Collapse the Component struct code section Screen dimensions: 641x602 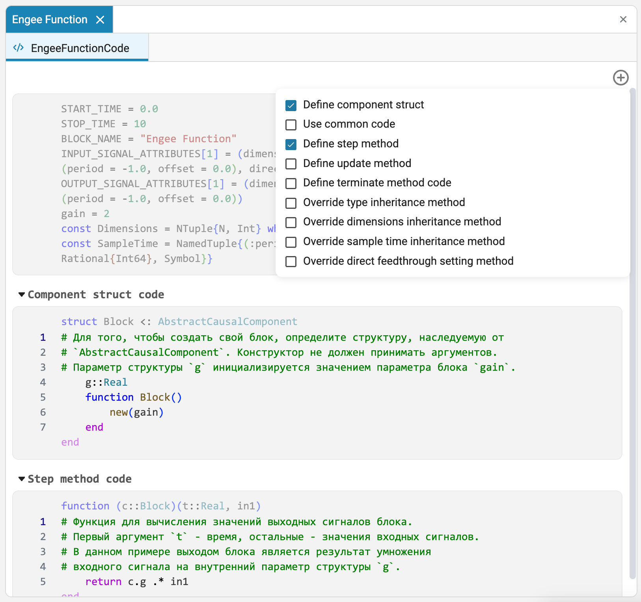pyautogui.click(x=22, y=294)
